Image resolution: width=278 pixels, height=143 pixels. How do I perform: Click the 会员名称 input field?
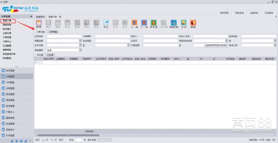[x=64, y=36]
